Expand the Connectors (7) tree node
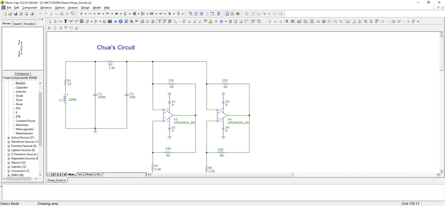Screen dimensions: 445x206 [x=9, y=171]
